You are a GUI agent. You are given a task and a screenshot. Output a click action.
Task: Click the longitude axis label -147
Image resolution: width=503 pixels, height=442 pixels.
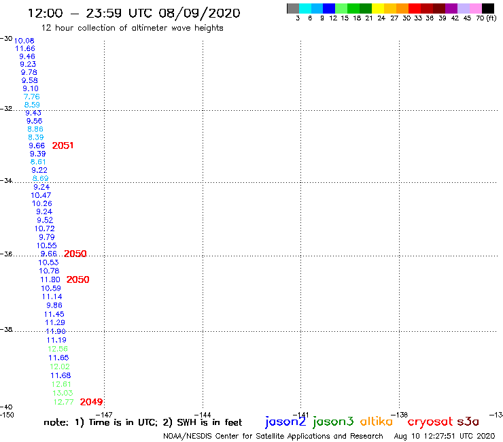click(104, 415)
